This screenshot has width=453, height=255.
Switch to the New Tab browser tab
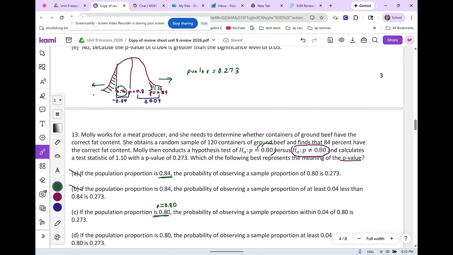click(266, 6)
